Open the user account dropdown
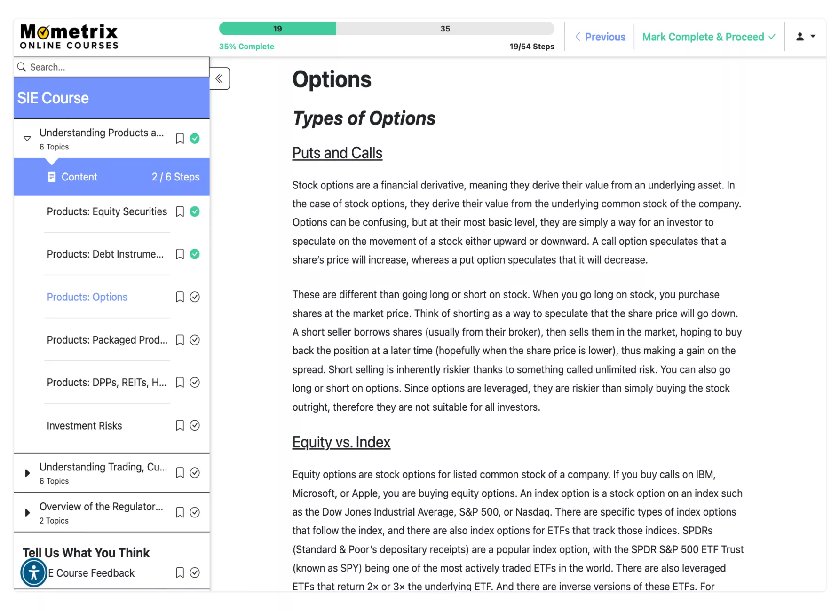This screenshot has width=839, height=611. (x=805, y=37)
